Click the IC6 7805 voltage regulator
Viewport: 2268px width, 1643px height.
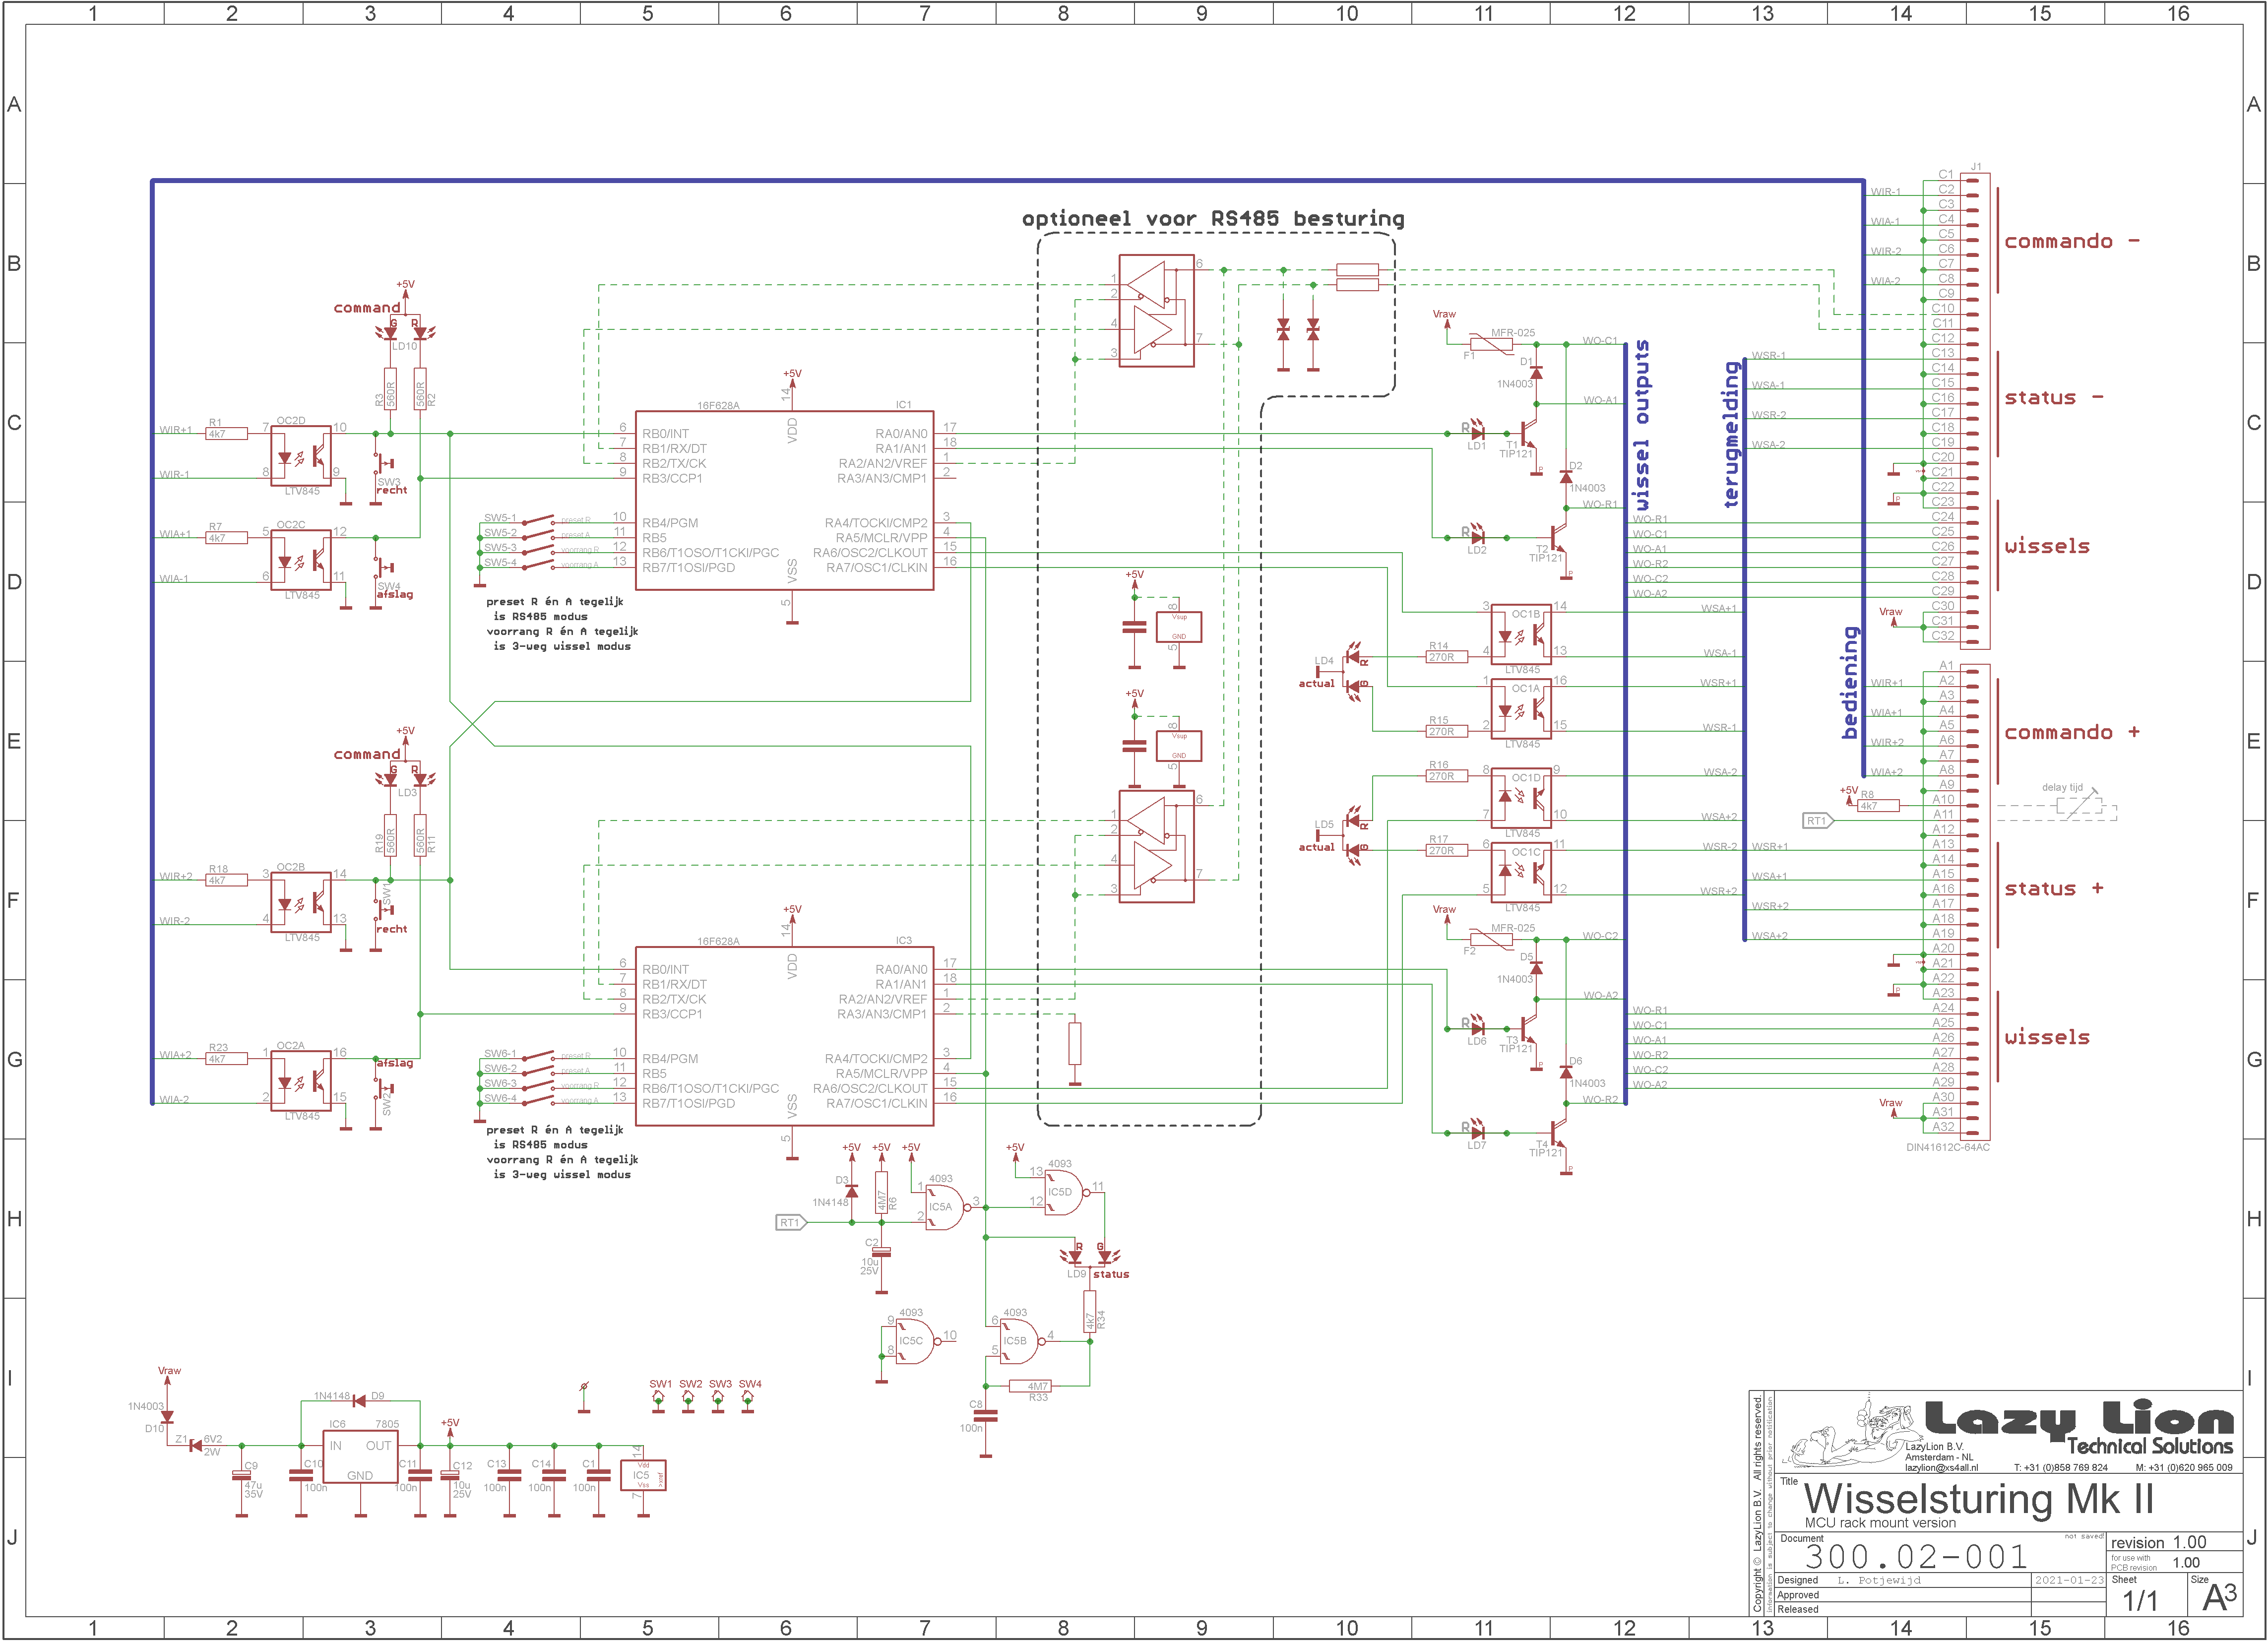pyautogui.click(x=360, y=1456)
